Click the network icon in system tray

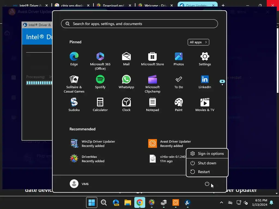tap(239, 202)
